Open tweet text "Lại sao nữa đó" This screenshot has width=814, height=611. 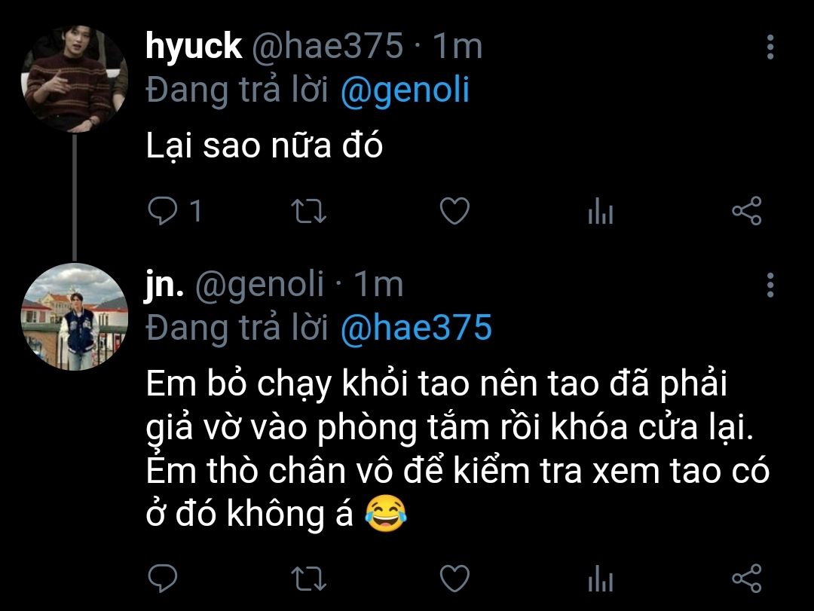(x=265, y=148)
